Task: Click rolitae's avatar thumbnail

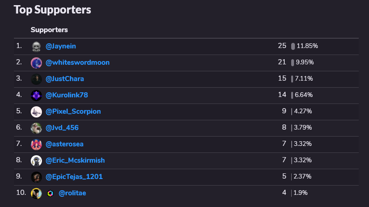Action: tap(36, 193)
